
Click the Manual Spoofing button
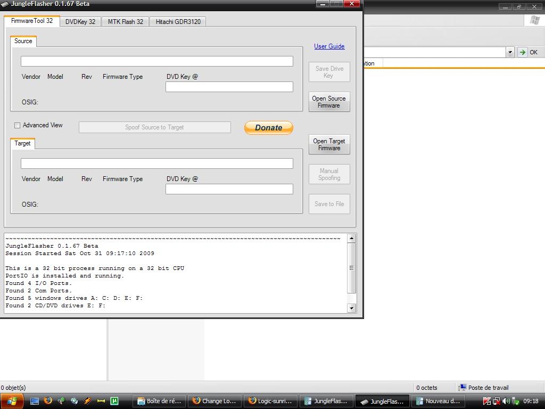pyautogui.click(x=329, y=174)
